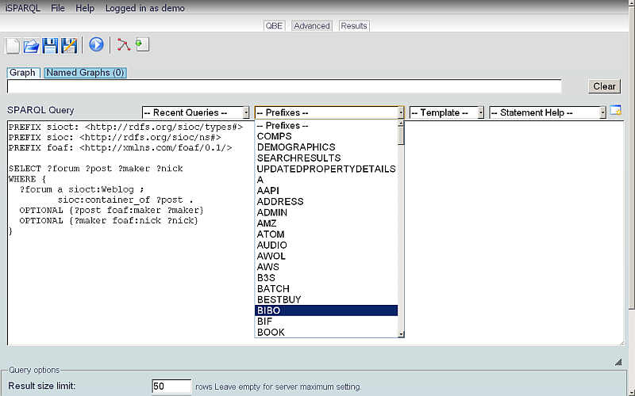
Task: Select the SEARCHRESULTS prefix
Action: point(326,158)
